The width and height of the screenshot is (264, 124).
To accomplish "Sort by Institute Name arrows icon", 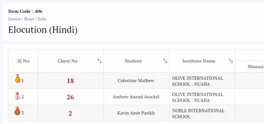I will tap(231, 61).
